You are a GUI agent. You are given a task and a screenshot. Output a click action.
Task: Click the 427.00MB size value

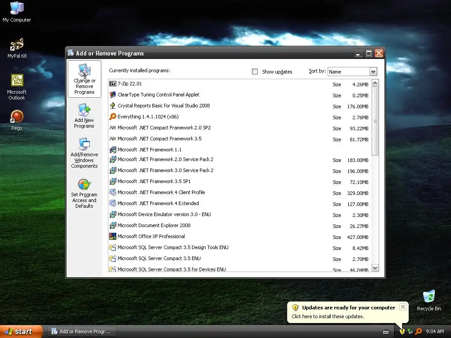(x=358, y=237)
